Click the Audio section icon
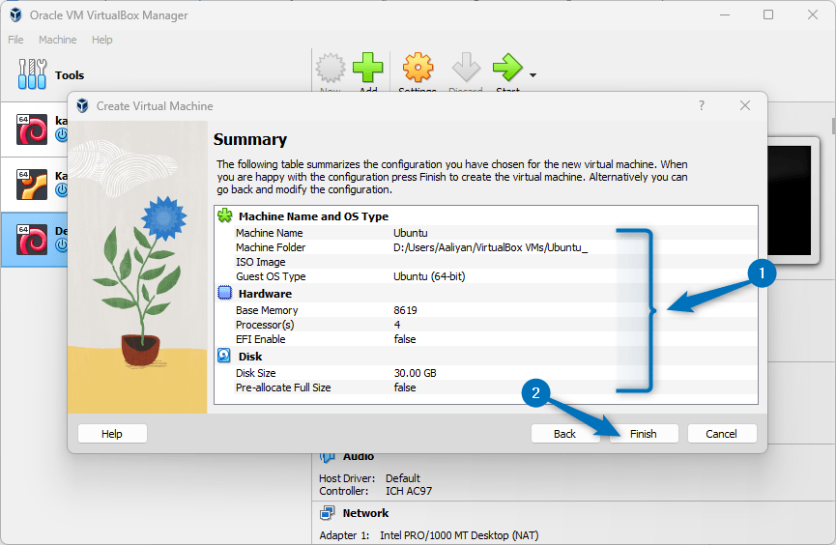Screen dimensions: 836x545 (327, 456)
